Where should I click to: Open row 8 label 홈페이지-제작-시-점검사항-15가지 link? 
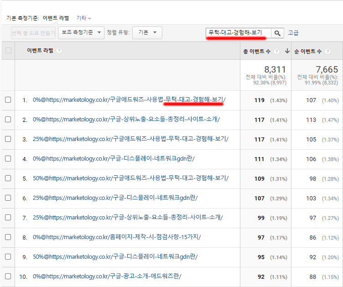117,237
